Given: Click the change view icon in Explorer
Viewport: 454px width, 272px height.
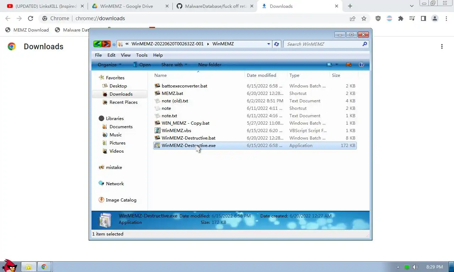Looking at the screenshot, I should pyautogui.click(x=330, y=64).
